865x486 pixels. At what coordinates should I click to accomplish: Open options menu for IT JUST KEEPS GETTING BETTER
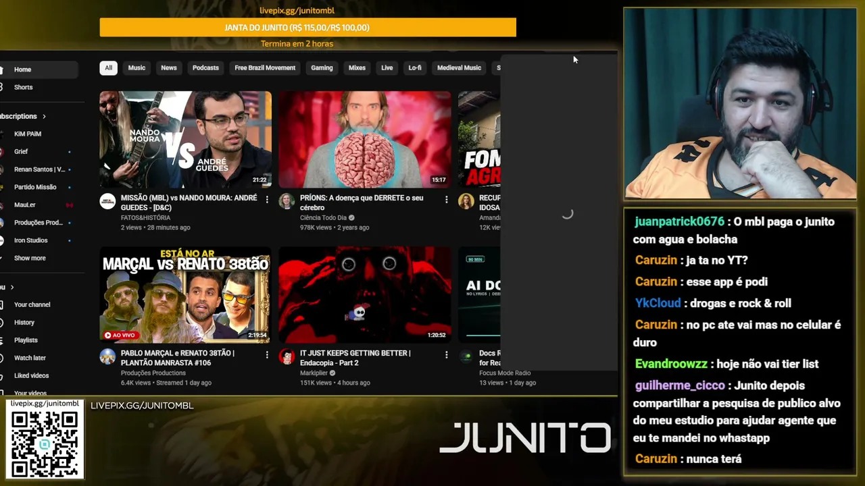446,355
